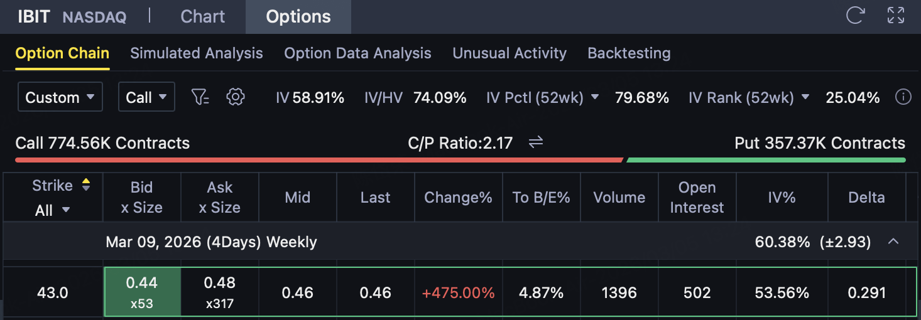The width and height of the screenshot is (921, 320).
Task: Open the option chain filter icon
Action: [x=200, y=97]
